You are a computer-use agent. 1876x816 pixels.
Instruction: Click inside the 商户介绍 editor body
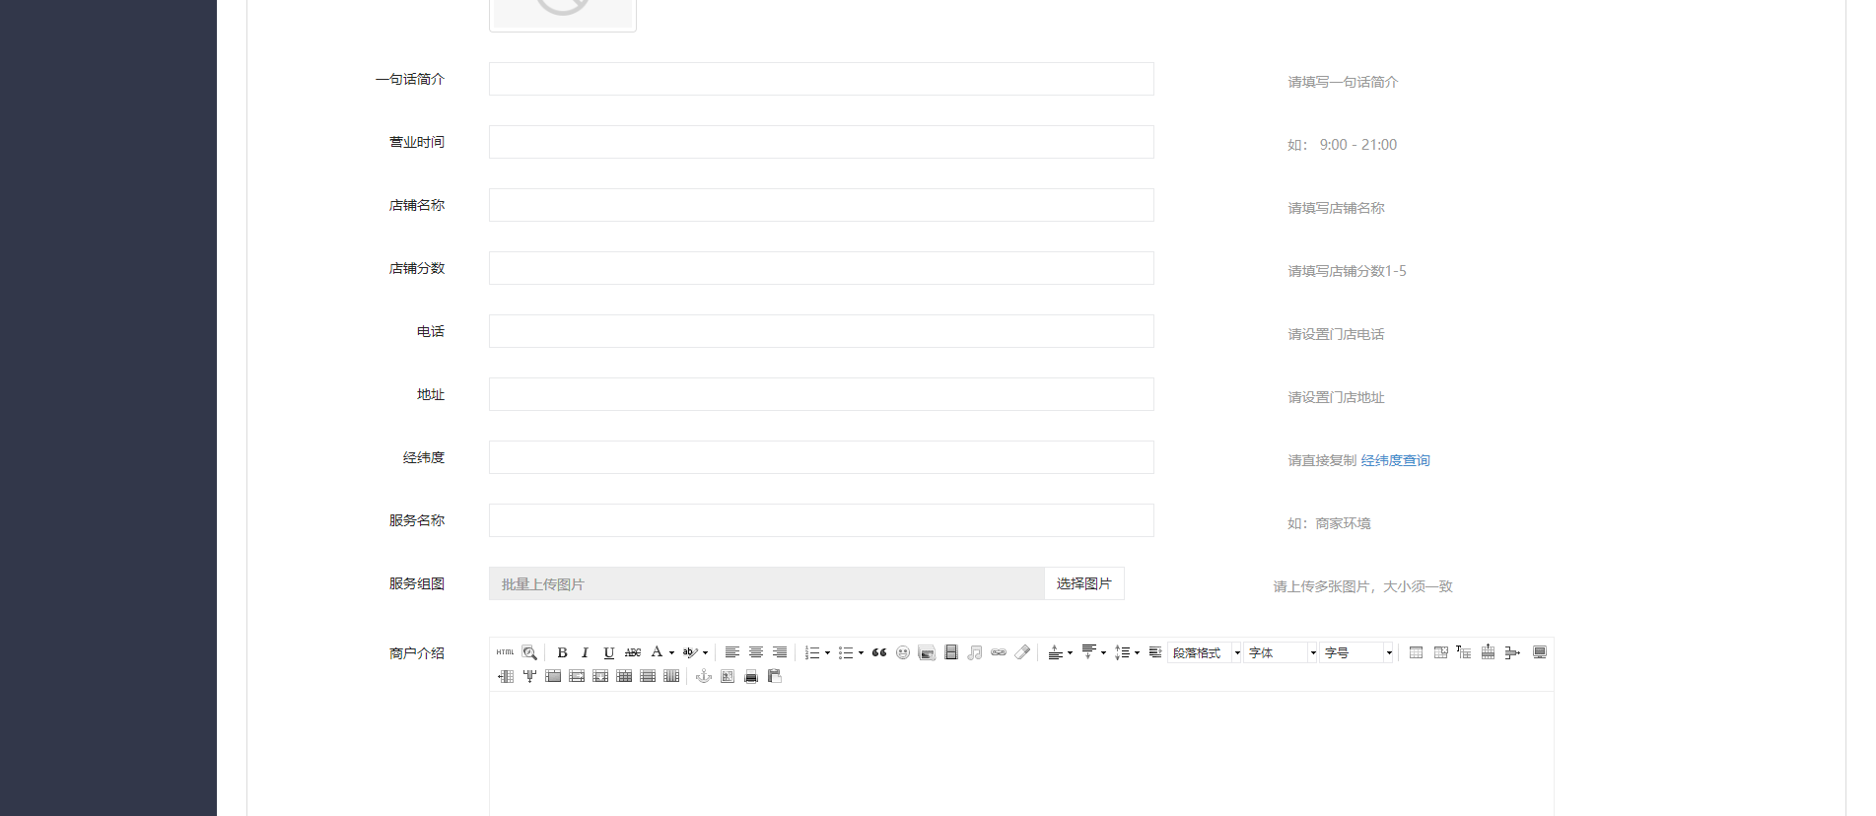coord(1021,754)
